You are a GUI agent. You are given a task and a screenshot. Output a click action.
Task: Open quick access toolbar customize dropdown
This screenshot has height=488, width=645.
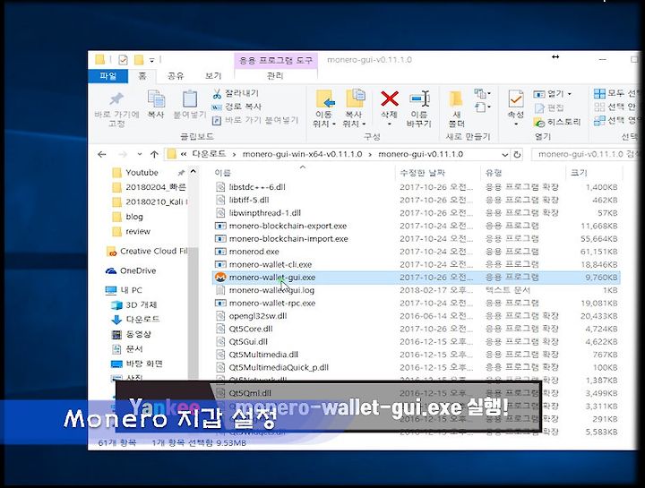point(151,61)
